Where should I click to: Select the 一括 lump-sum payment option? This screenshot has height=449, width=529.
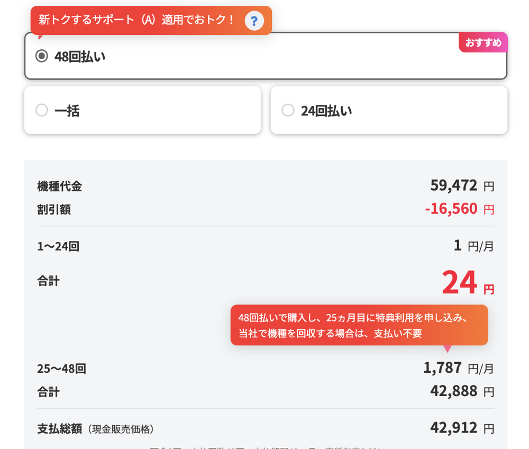pos(41,110)
